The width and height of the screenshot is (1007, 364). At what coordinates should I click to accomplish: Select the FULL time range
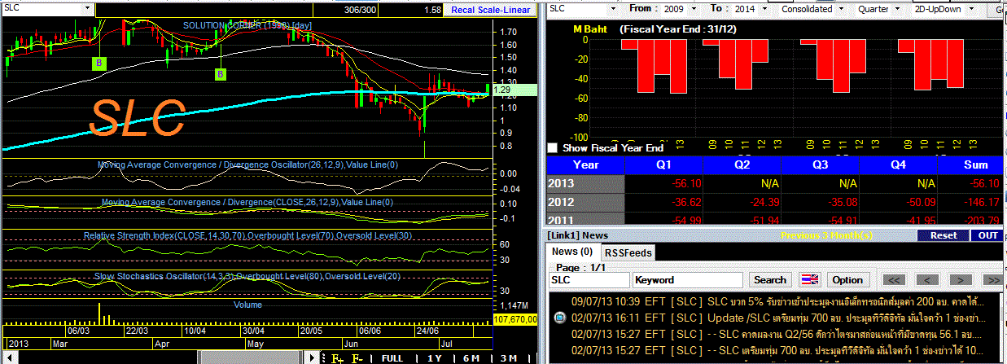point(392,358)
